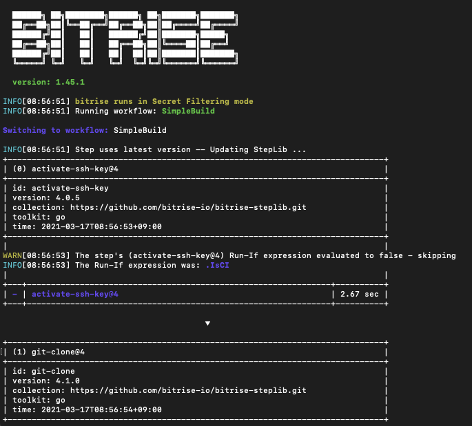Viewport: 472px width, 426px height.
Task: Click 'toolkit: go' in activate-ssh-key block
Action: click(x=39, y=217)
